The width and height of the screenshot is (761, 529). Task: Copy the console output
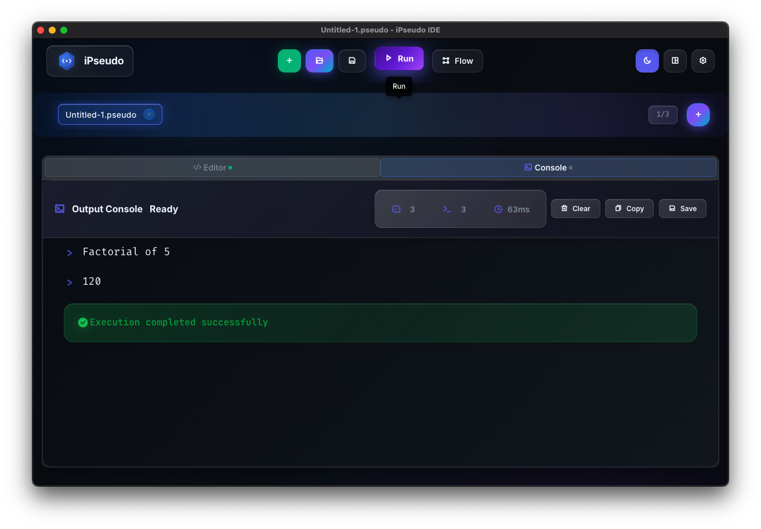point(629,209)
